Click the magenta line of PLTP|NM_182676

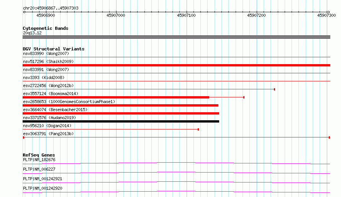click(x=176, y=163)
